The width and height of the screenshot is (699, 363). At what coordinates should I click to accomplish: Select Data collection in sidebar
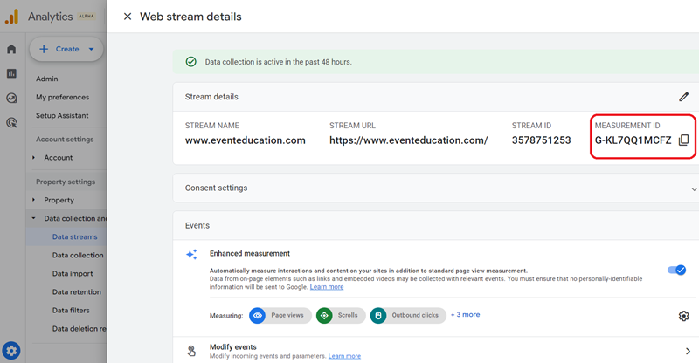[x=78, y=255]
